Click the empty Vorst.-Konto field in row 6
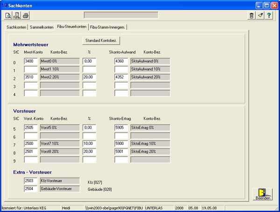 31,136
